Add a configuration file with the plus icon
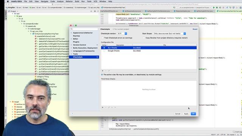 [x=102, y=71]
